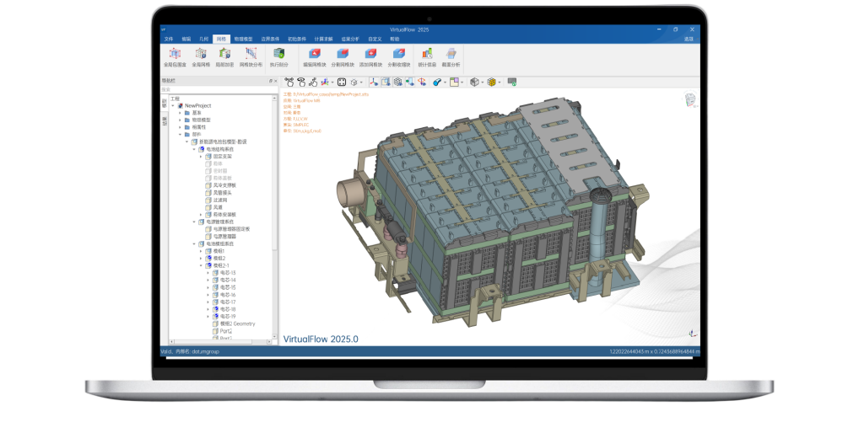
Task: Toggle the yellow shaded cube display mode
Action: [492, 82]
